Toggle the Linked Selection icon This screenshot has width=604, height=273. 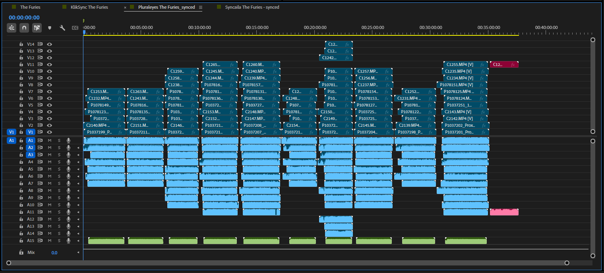(37, 28)
